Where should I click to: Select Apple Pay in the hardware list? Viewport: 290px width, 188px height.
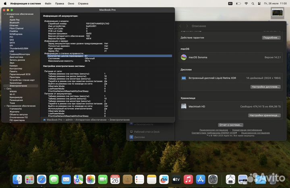click(x=14, y=20)
